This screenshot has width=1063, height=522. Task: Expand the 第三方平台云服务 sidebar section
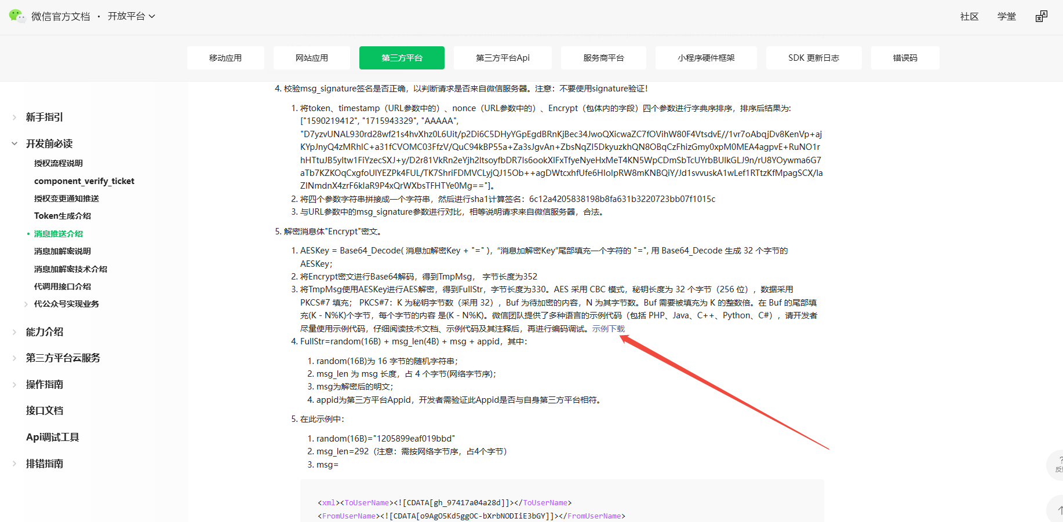pos(14,358)
